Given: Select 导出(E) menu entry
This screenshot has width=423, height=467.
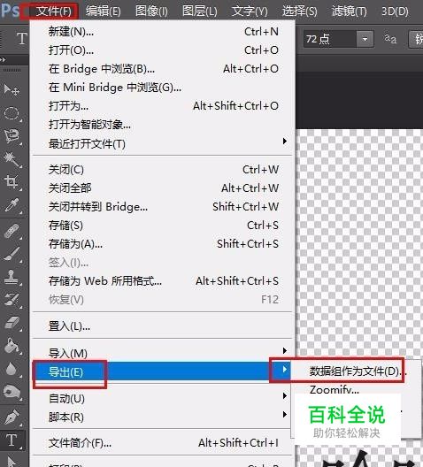Looking at the screenshot, I should 162,371.
